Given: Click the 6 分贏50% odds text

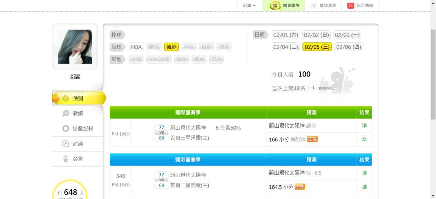Looking at the screenshot, I should [228, 128].
